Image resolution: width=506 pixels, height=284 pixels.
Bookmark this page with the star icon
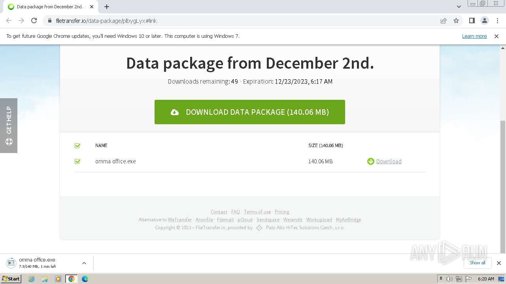click(x=456, y=21)
